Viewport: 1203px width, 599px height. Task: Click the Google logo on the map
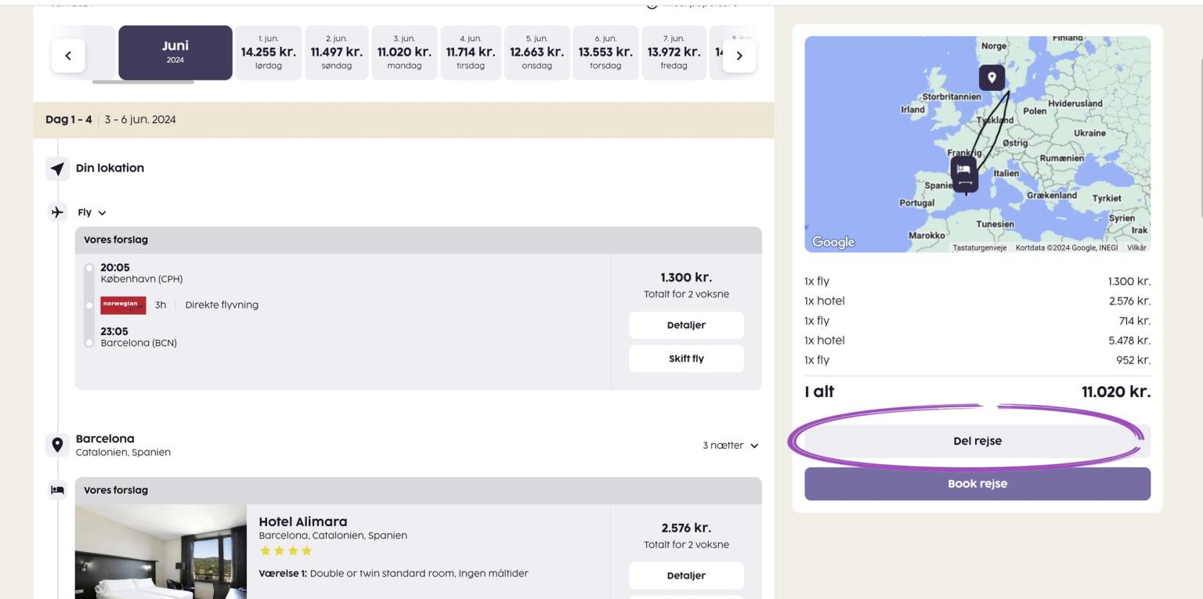coord(833,242)
